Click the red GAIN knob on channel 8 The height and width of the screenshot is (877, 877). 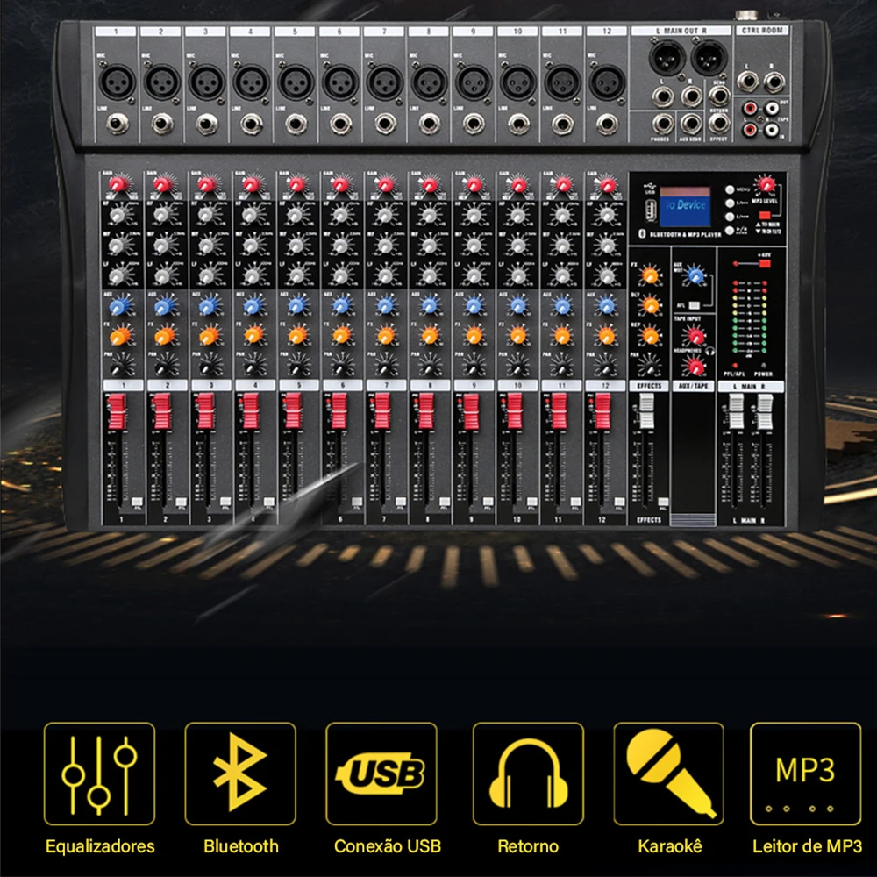click(430, 183)
